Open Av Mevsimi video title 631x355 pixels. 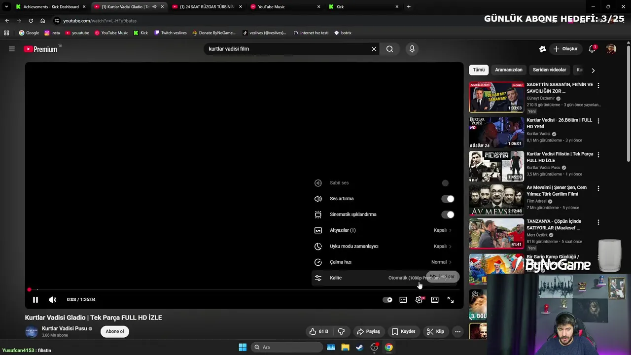[557, 191]
